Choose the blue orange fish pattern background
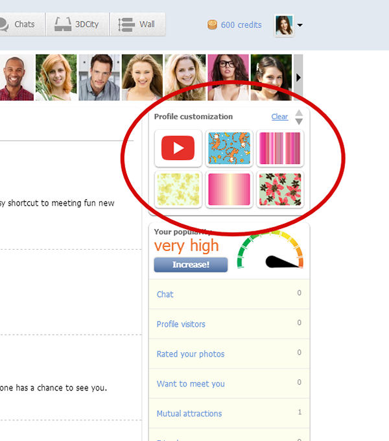 tap(229, 149)
